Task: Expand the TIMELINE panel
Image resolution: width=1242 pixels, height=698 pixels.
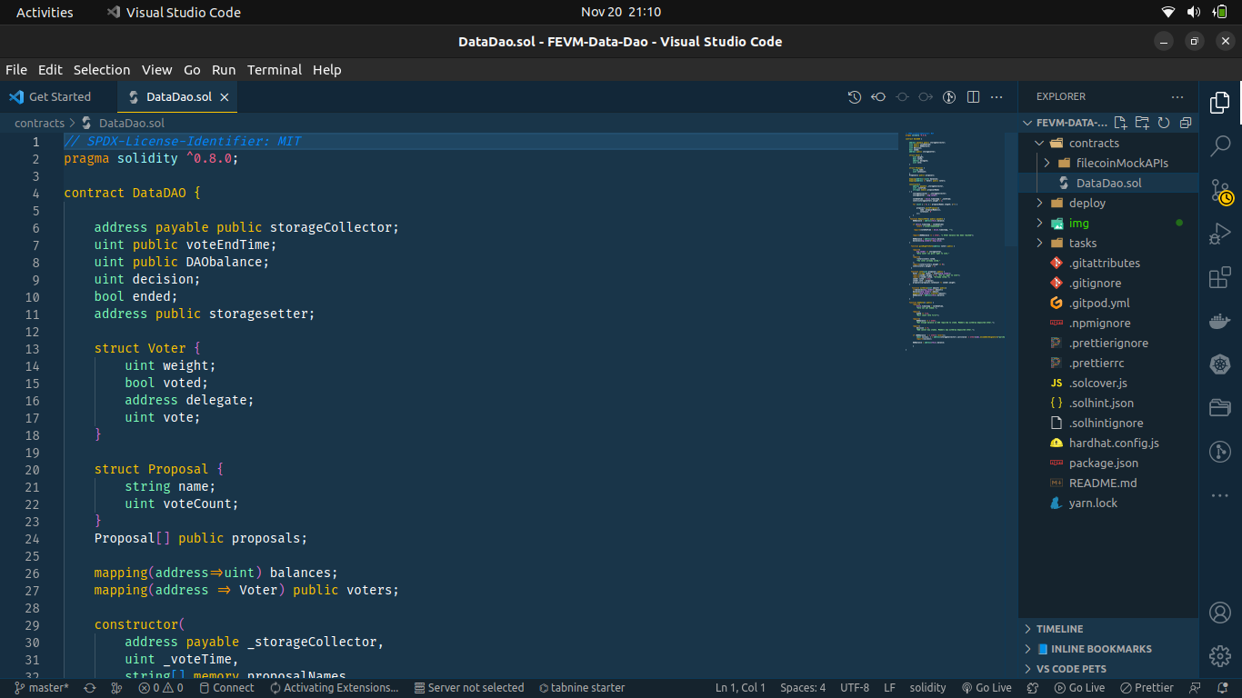Action: (x=1108, y=629)
